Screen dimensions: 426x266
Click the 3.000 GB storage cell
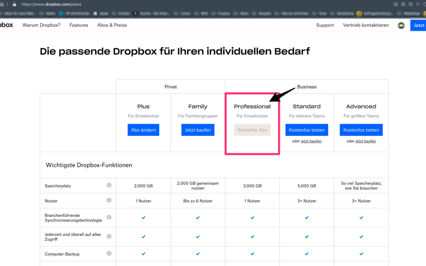[x=252, y=186]
